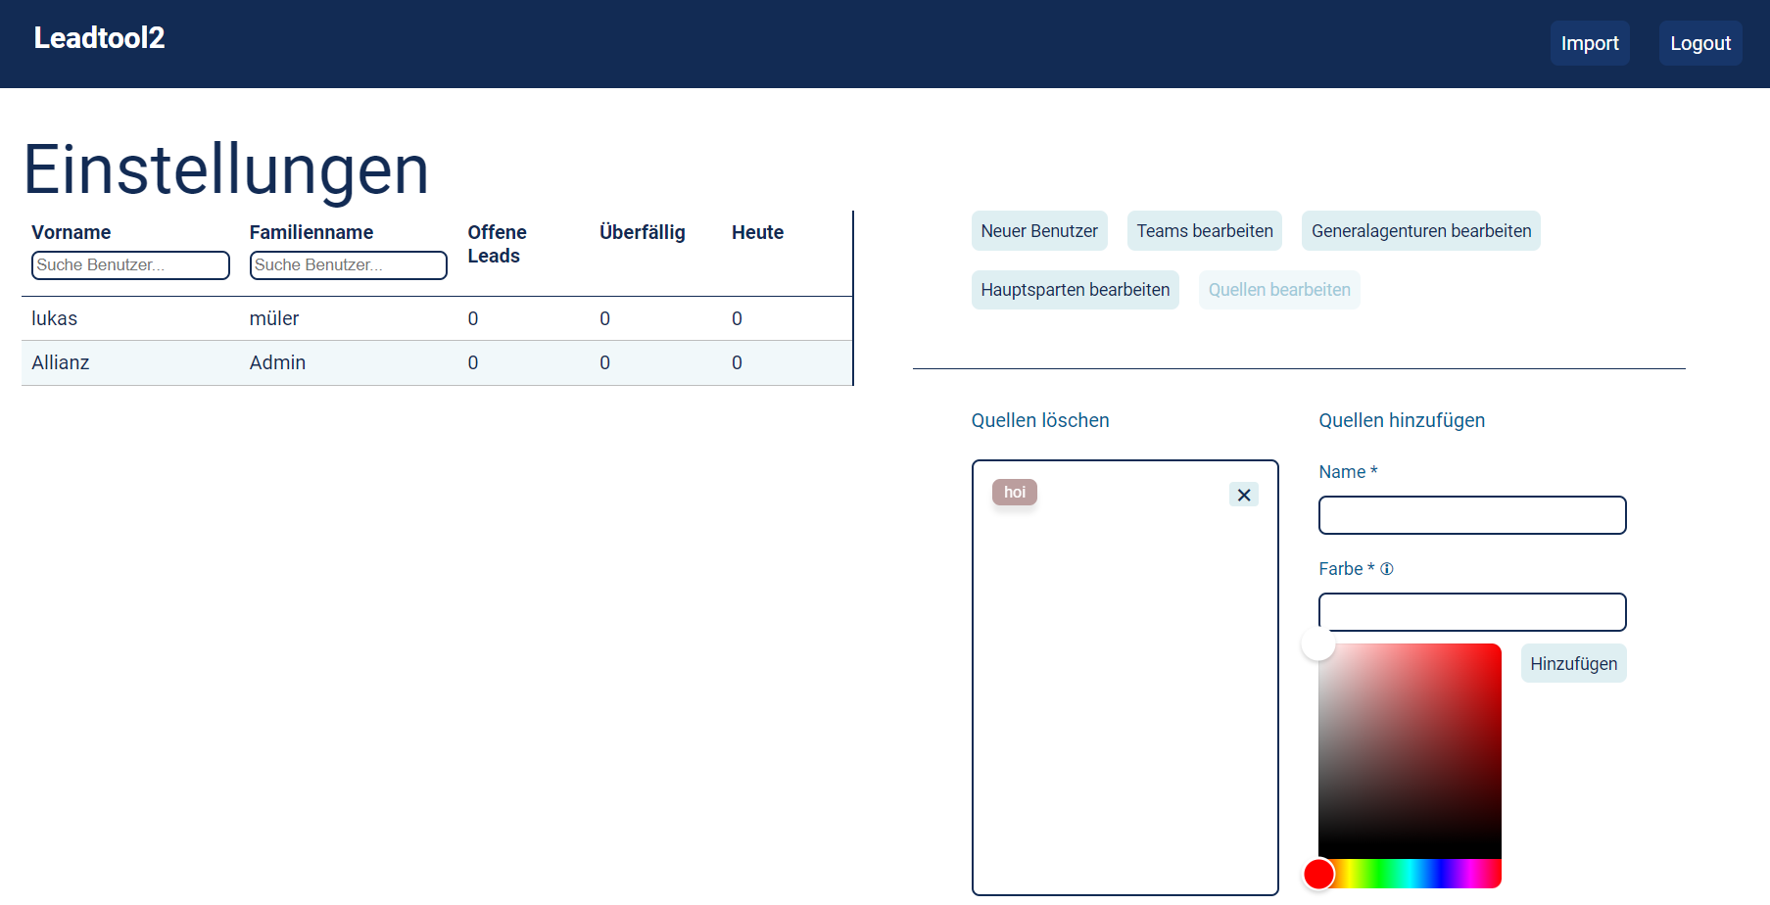
Task: Click the Logout button
Action: click(1700, 43)
